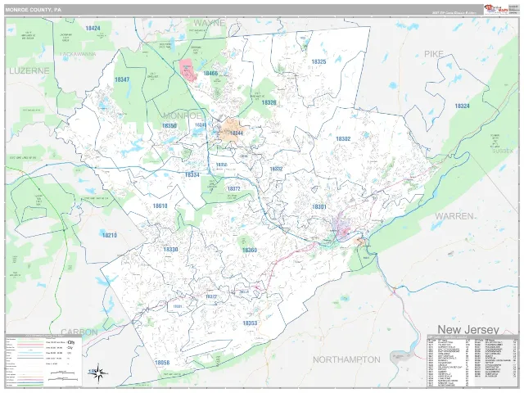
Task: Click the pink shaded area near 18466
Action: pyautogui.click(x=188, y=70)
